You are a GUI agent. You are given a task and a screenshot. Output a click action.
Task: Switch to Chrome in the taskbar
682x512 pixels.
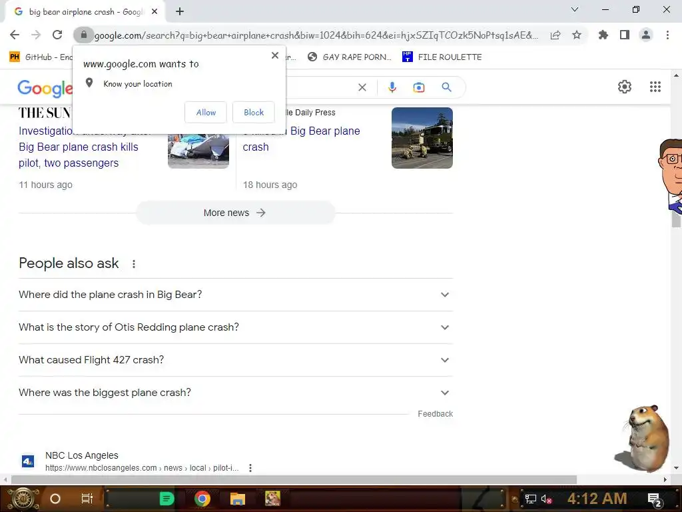202,499
